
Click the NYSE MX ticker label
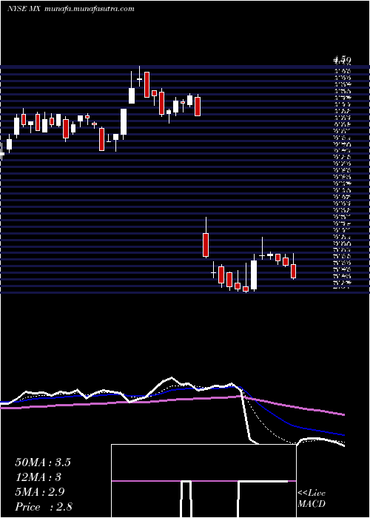[x=24, y=9]
